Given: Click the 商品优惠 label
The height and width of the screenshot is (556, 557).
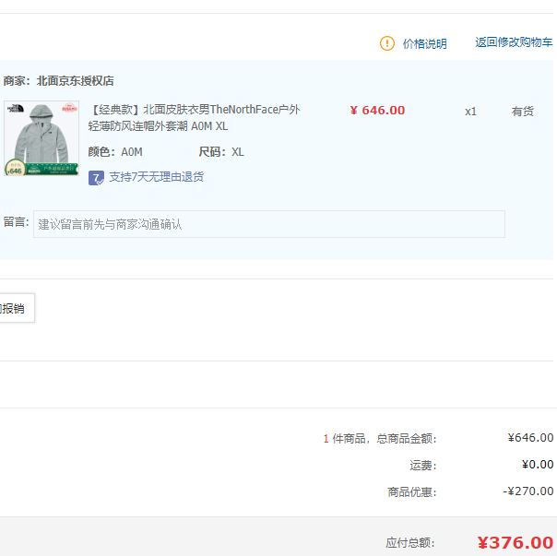Looking at the screenshot, I should coord(412,492).
